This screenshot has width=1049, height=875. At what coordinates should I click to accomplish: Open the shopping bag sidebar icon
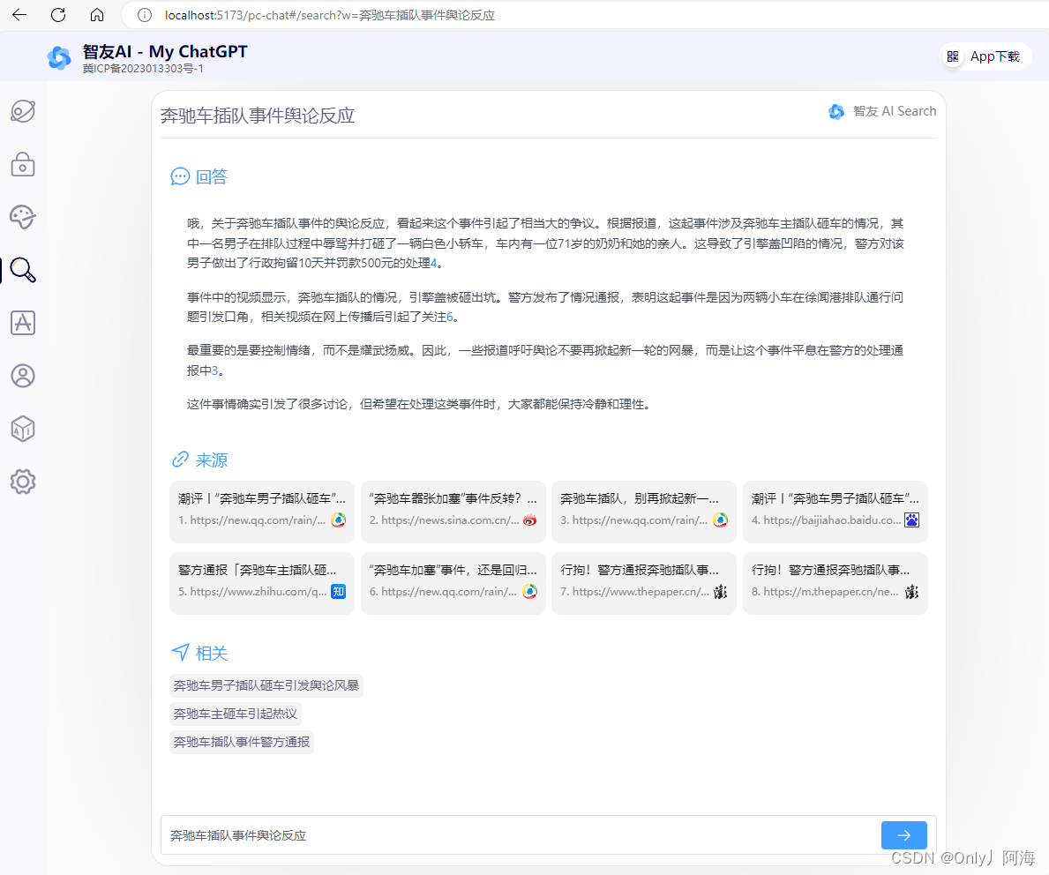(23, 164)
